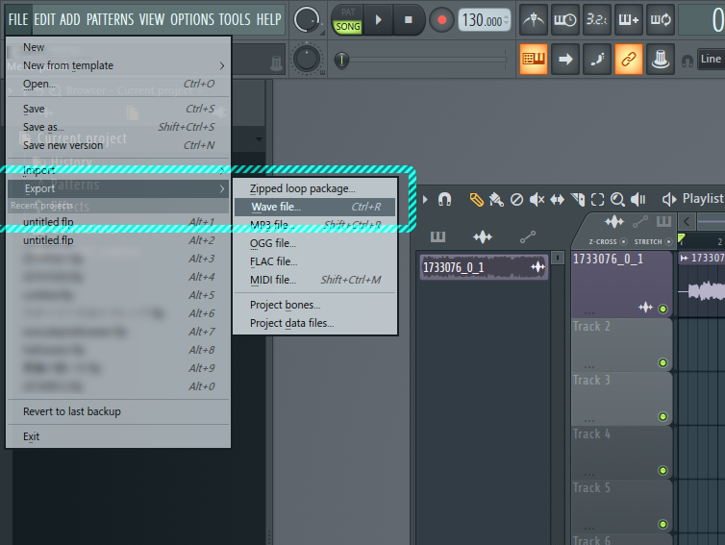Viewport: 725px width, 545px height.
Task: Click the headphones icon beside Line
Action: pyautogui.click(x=687, y=61)
